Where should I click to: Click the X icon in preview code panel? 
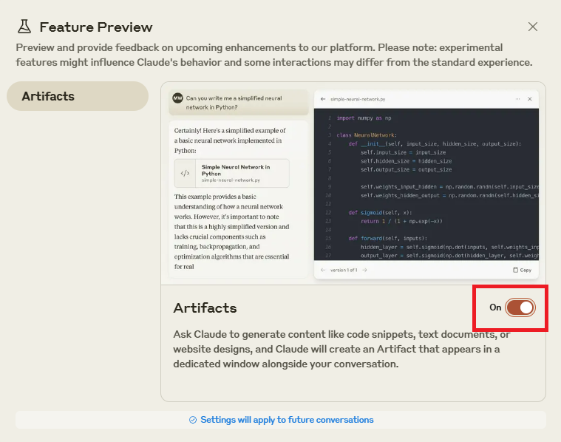[x=529, y=99]
